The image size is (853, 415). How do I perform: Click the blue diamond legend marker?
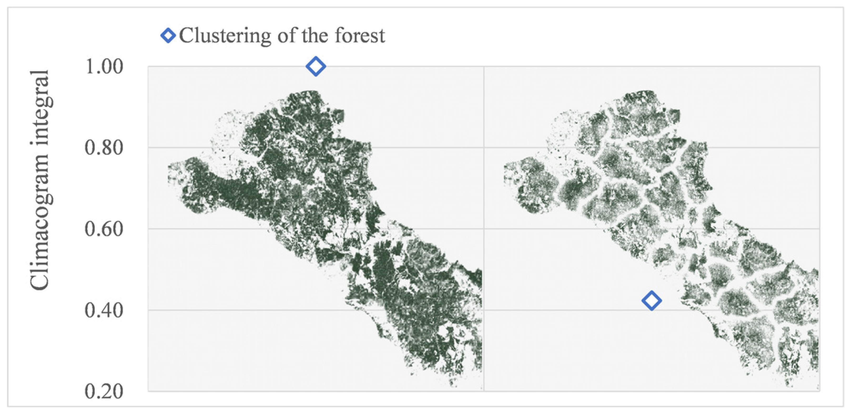coord(168,35)
